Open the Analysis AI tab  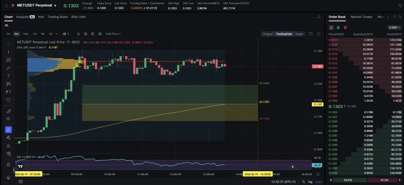point(25,17)
